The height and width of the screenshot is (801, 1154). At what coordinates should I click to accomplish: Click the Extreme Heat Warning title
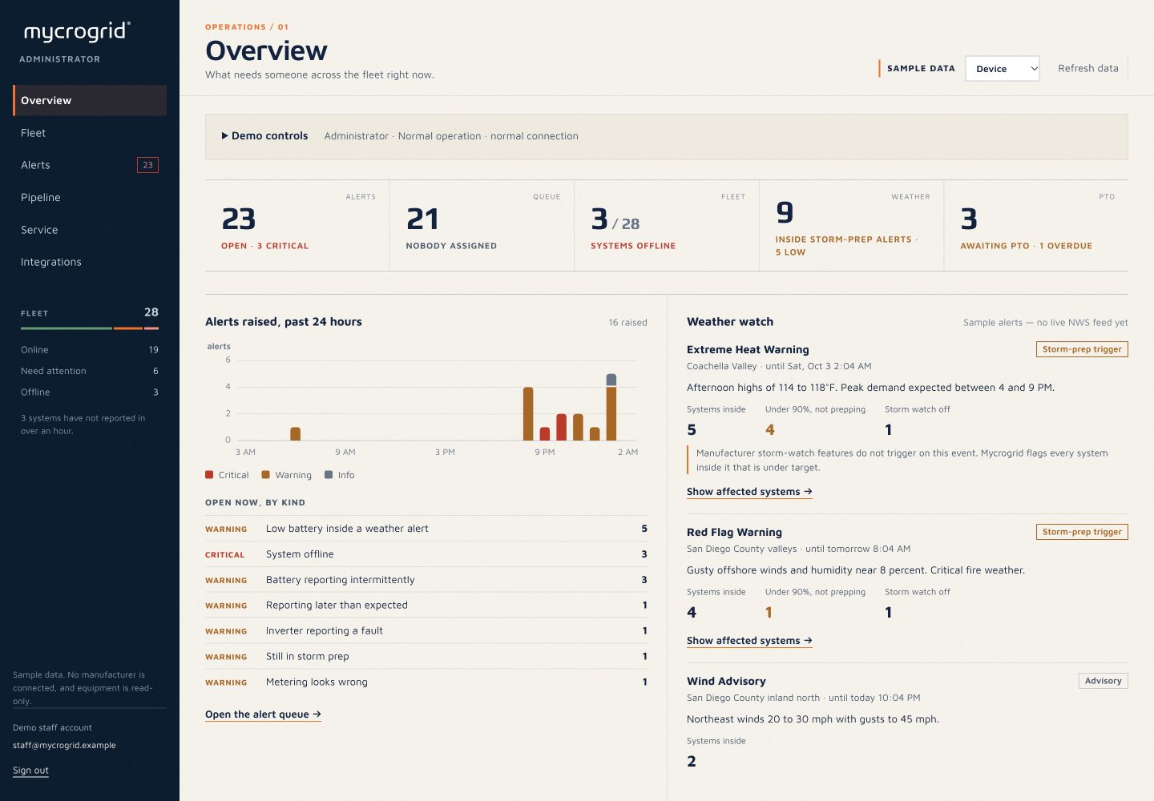pos(748,350)
